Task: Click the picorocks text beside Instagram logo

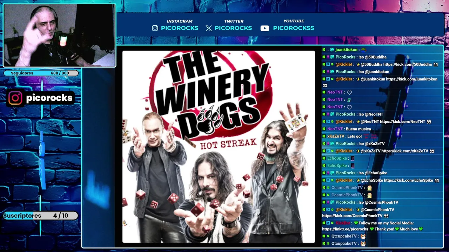Action: (49, 98)
